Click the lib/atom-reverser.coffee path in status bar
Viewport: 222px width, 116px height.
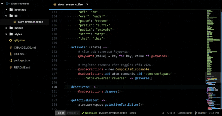point(113,113)
